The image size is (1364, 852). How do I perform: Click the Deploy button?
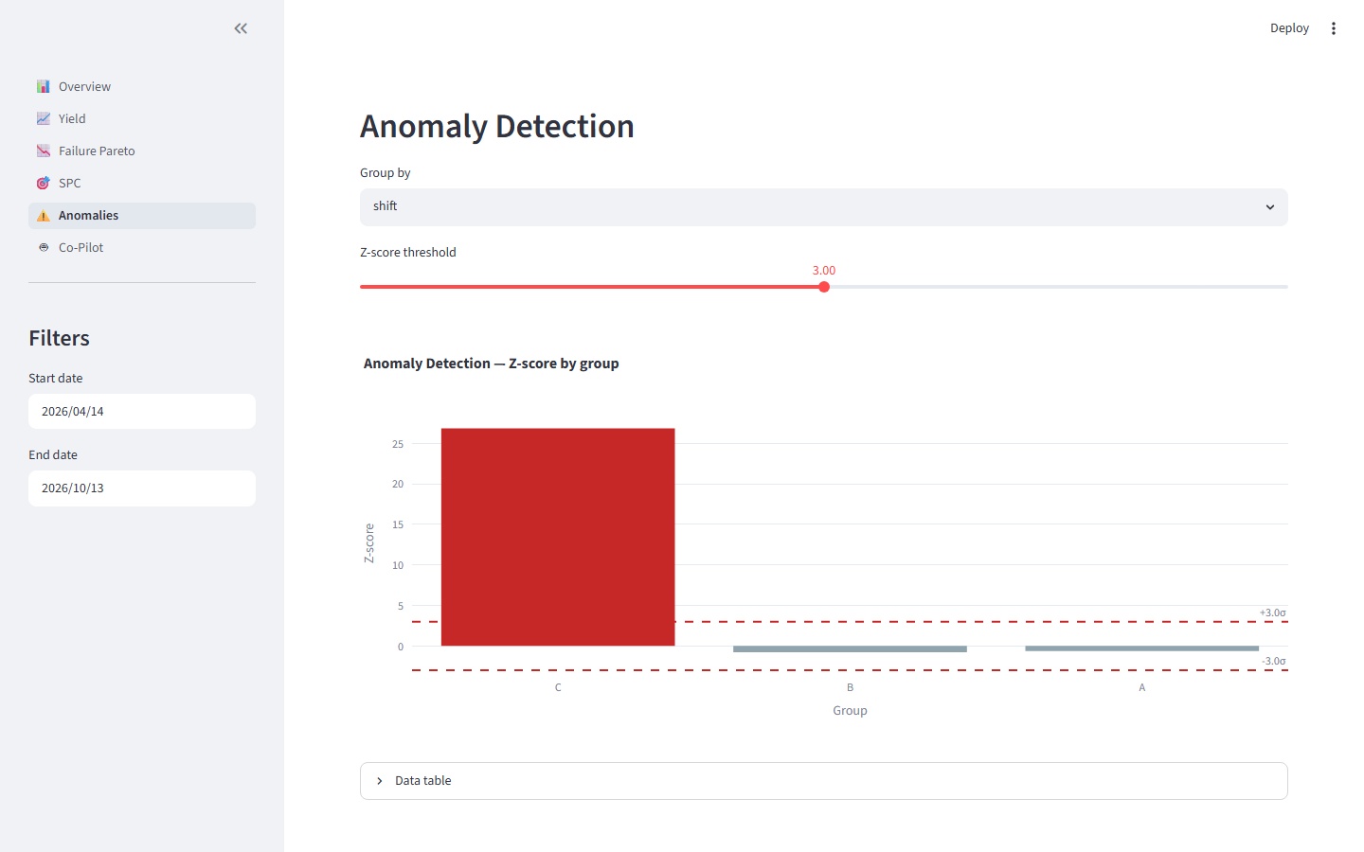[x=1289, y=28]
